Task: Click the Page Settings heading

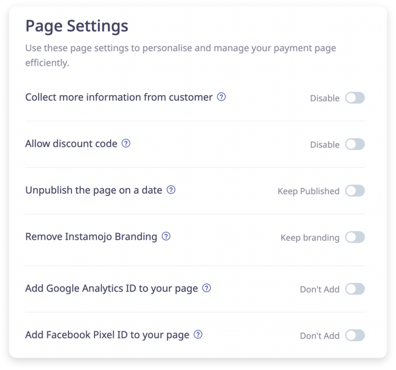Action: (77, 26)
